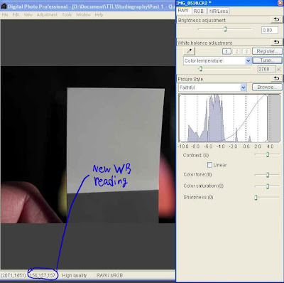This screenshot has width=284, height=283.
Task: Switch to the RAW tab
Action: (183, 11)
